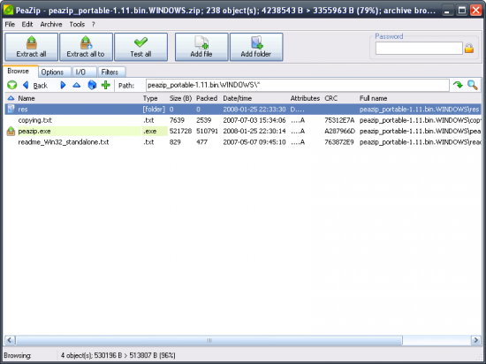Click the padlock icon beside Password
The width and height of the screenshot is (486, 364).
pyautogui.click(x=469, y=48)
